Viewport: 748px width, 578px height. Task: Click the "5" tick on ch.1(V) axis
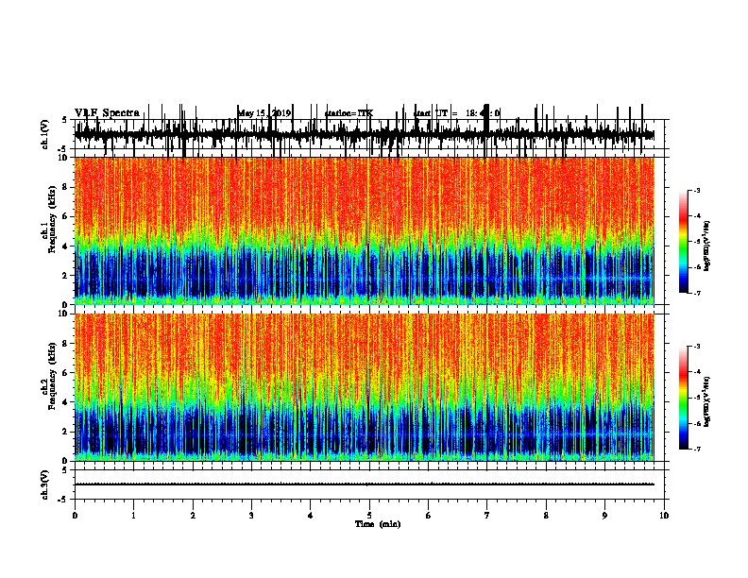click(65, 120)
